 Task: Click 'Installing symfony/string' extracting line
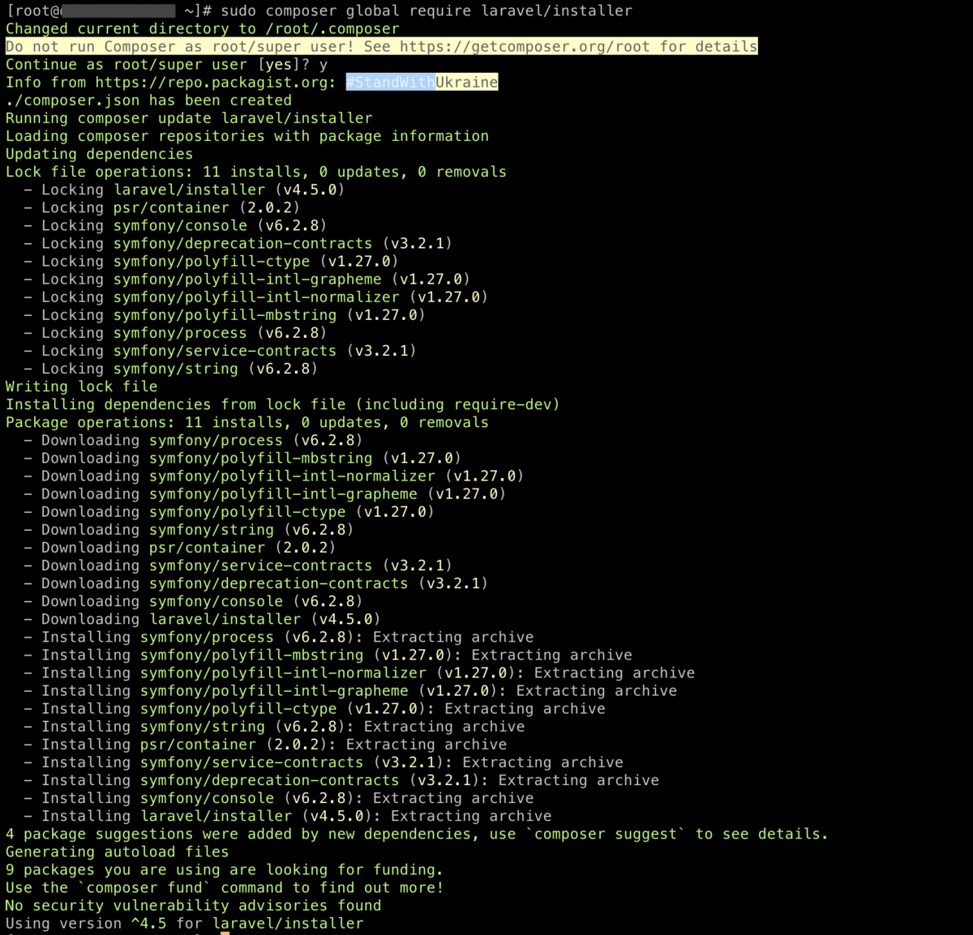[274, 726]
